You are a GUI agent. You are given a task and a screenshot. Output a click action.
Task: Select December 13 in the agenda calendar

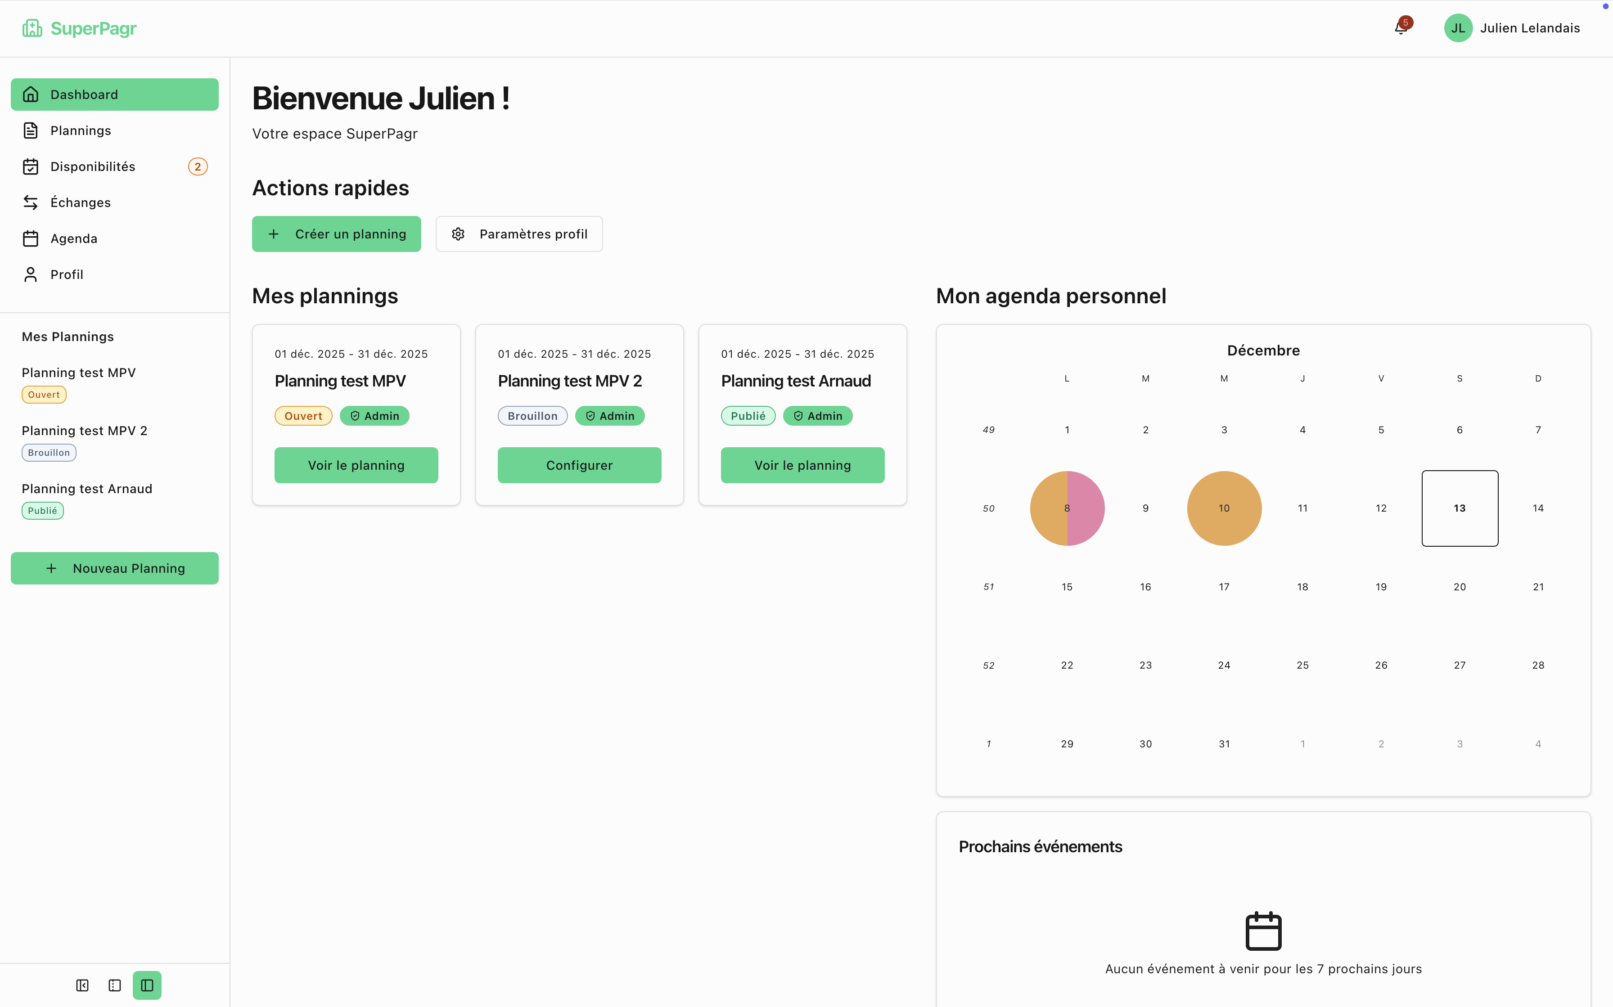point(1460,508)
